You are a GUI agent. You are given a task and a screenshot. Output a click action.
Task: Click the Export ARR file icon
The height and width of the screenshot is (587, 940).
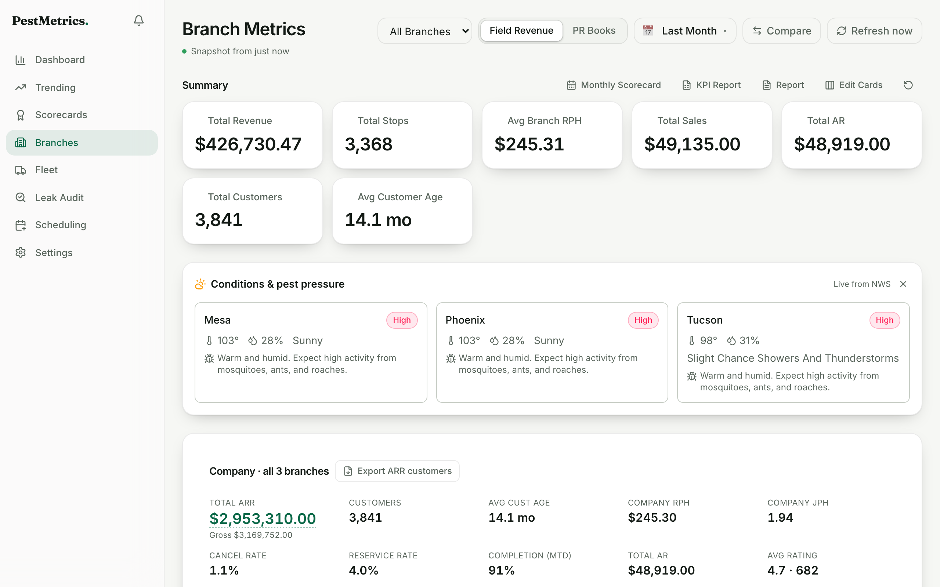pyautogui.click(x=348, y=471)
